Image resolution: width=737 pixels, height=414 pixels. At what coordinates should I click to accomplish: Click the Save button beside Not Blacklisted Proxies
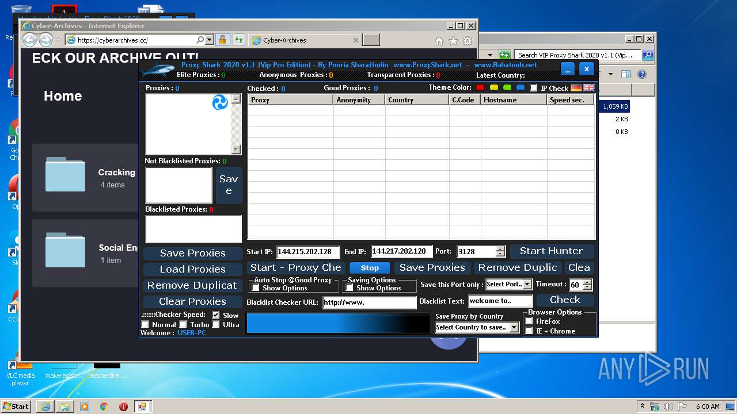click(229, 185)
